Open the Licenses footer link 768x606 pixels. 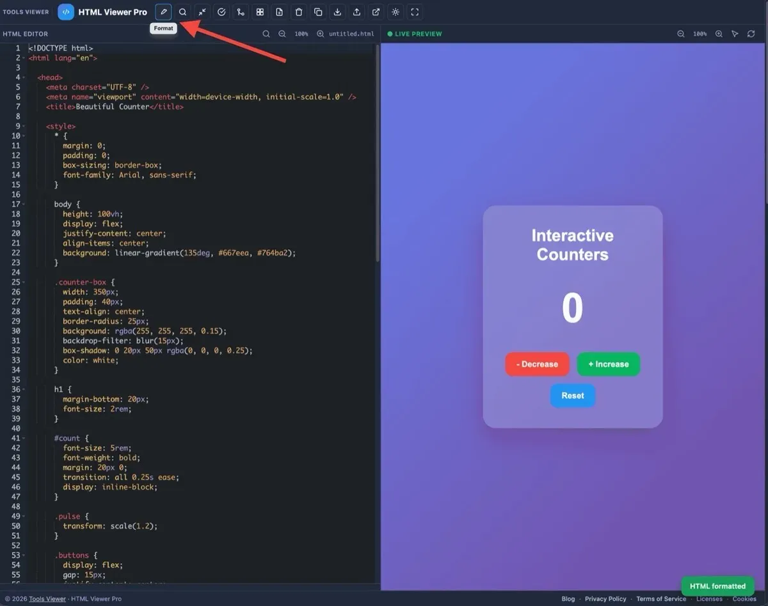(x=709, y=599)
